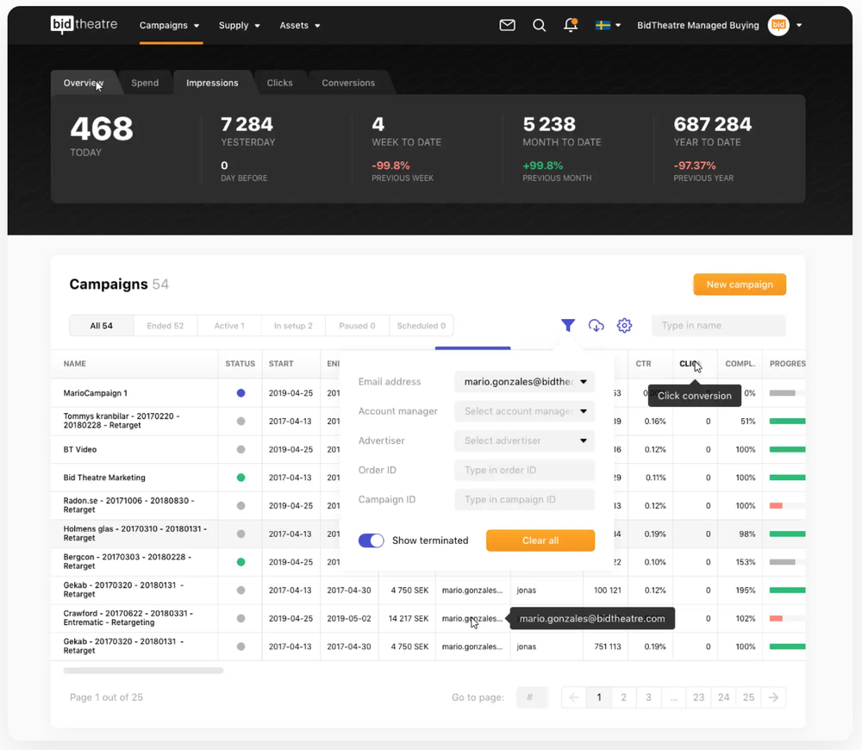Select the Paused 0 filter tab
The width and height of the screenshot is (862, 750).
[x=358, y=326]
